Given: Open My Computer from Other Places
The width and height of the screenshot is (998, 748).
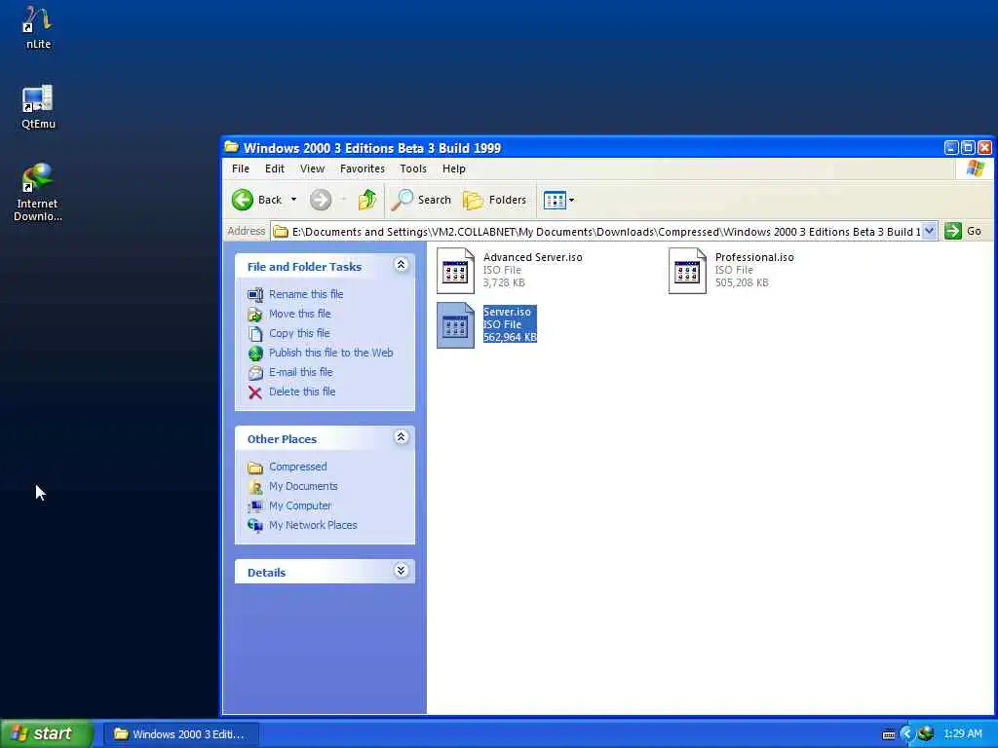Looking at the screenshot, I should point(300,505).
